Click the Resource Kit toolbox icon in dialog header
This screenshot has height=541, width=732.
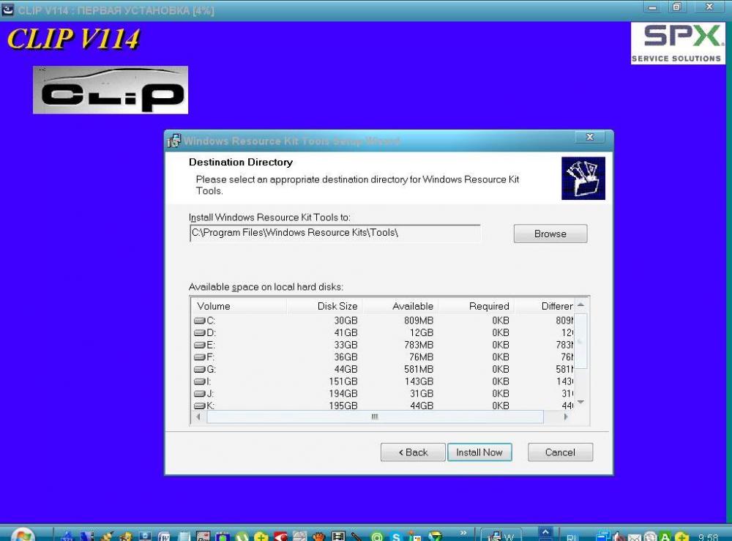tap(583, 179)
